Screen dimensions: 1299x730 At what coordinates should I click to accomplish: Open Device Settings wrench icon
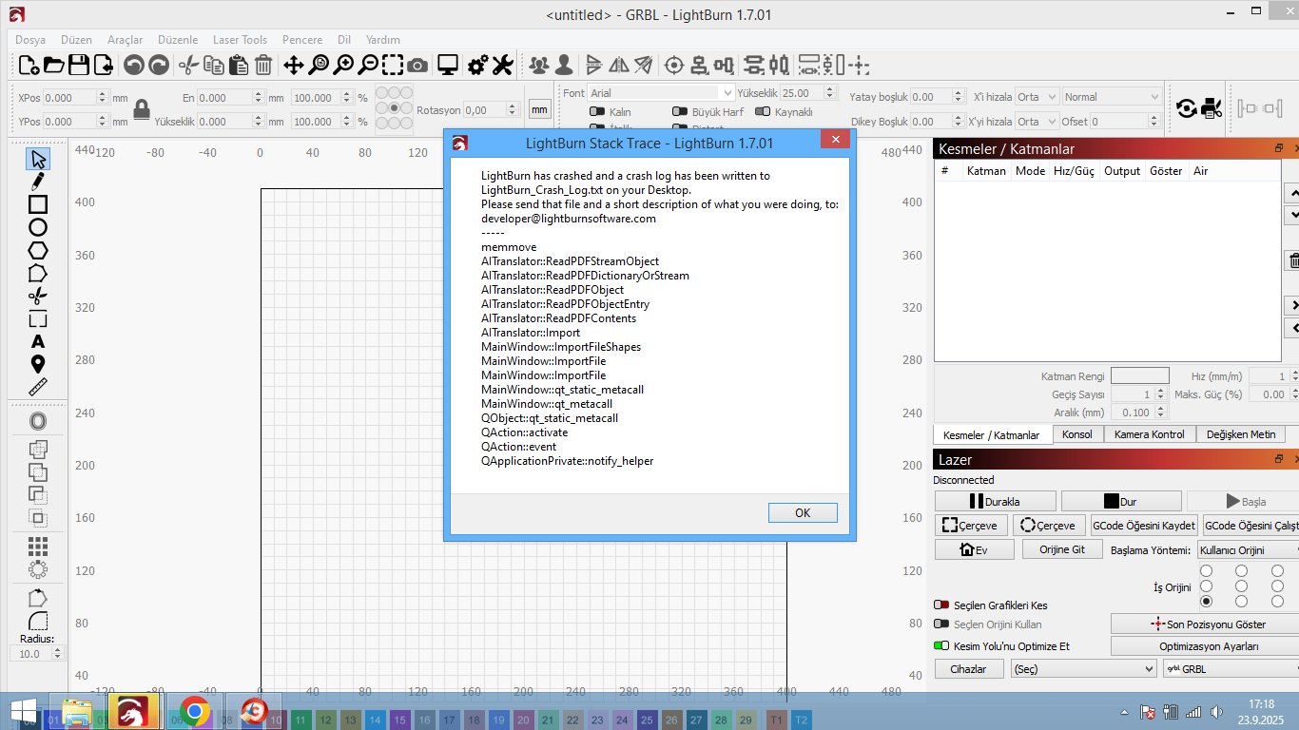(x=502, y=66)
